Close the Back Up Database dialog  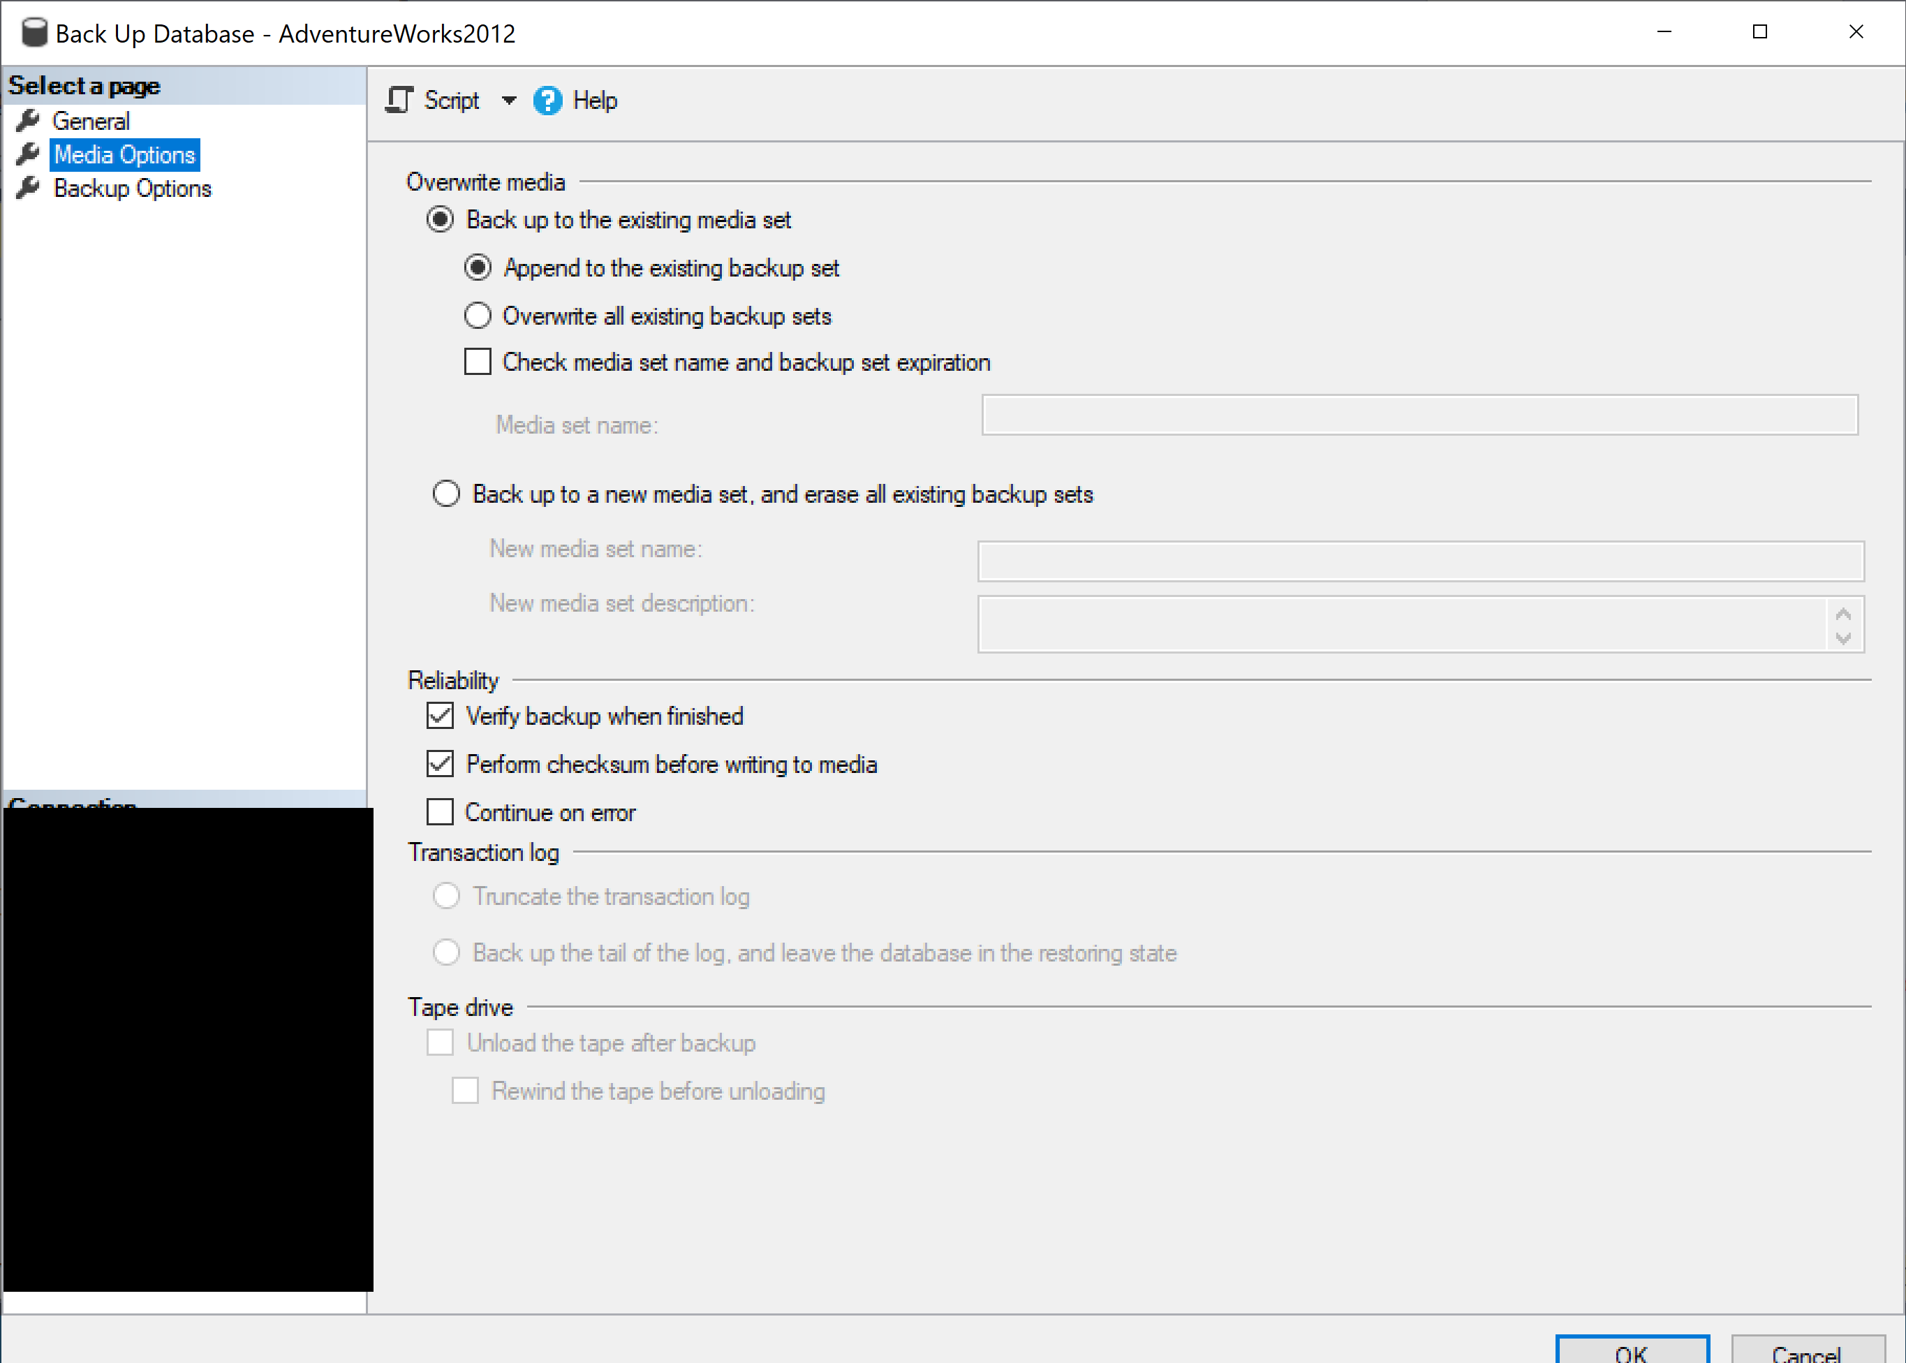tap(1856, 32)
